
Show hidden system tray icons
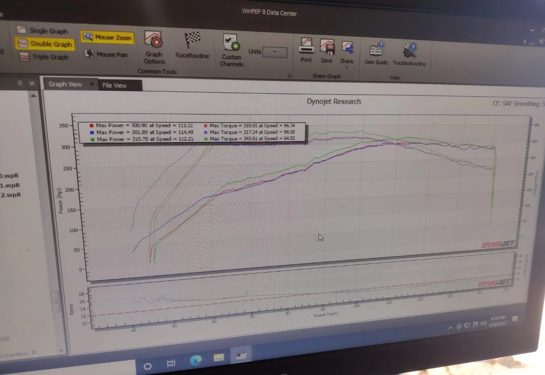[x=450, y=328]
